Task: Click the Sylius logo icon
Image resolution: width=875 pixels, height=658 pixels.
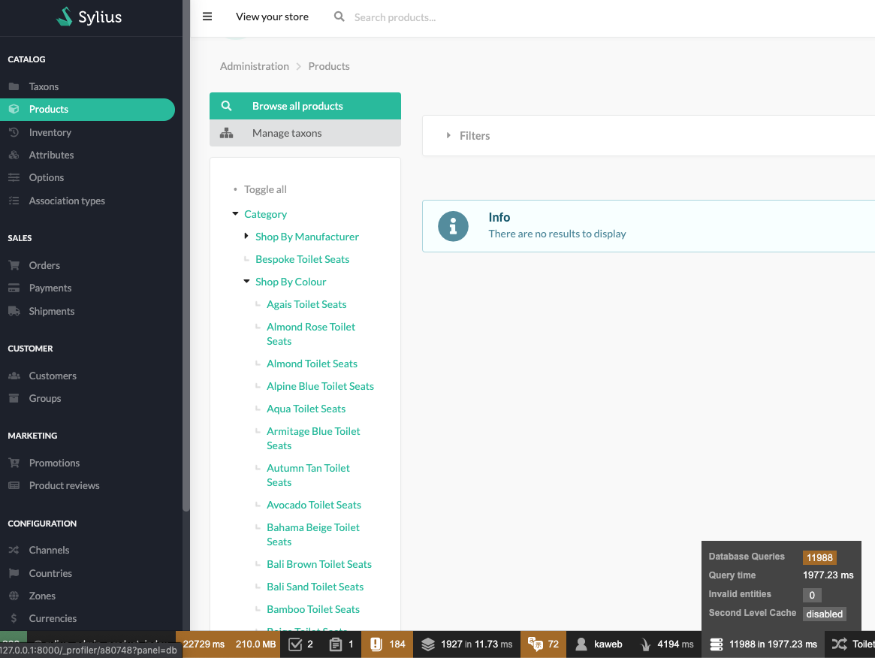Action: (x=65, y=17)
